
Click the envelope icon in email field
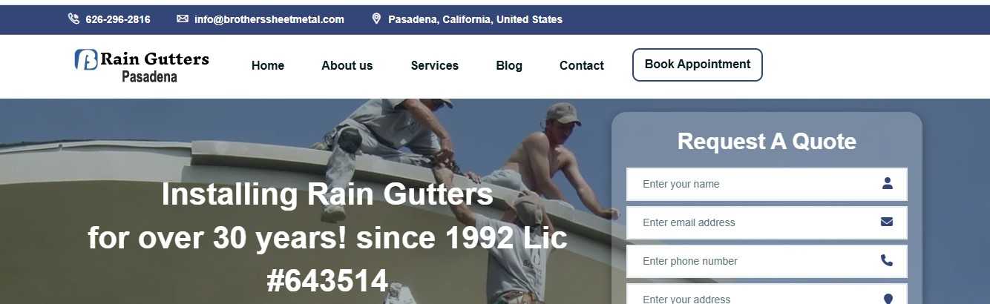tap(887, 222)
